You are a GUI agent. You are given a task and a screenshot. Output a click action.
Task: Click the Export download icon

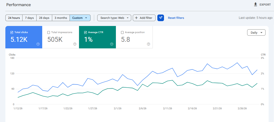point(256,5)
